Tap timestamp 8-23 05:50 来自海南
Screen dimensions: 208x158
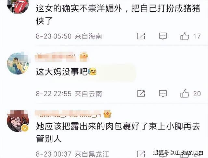pyautogui.click(x=69, y=36)
